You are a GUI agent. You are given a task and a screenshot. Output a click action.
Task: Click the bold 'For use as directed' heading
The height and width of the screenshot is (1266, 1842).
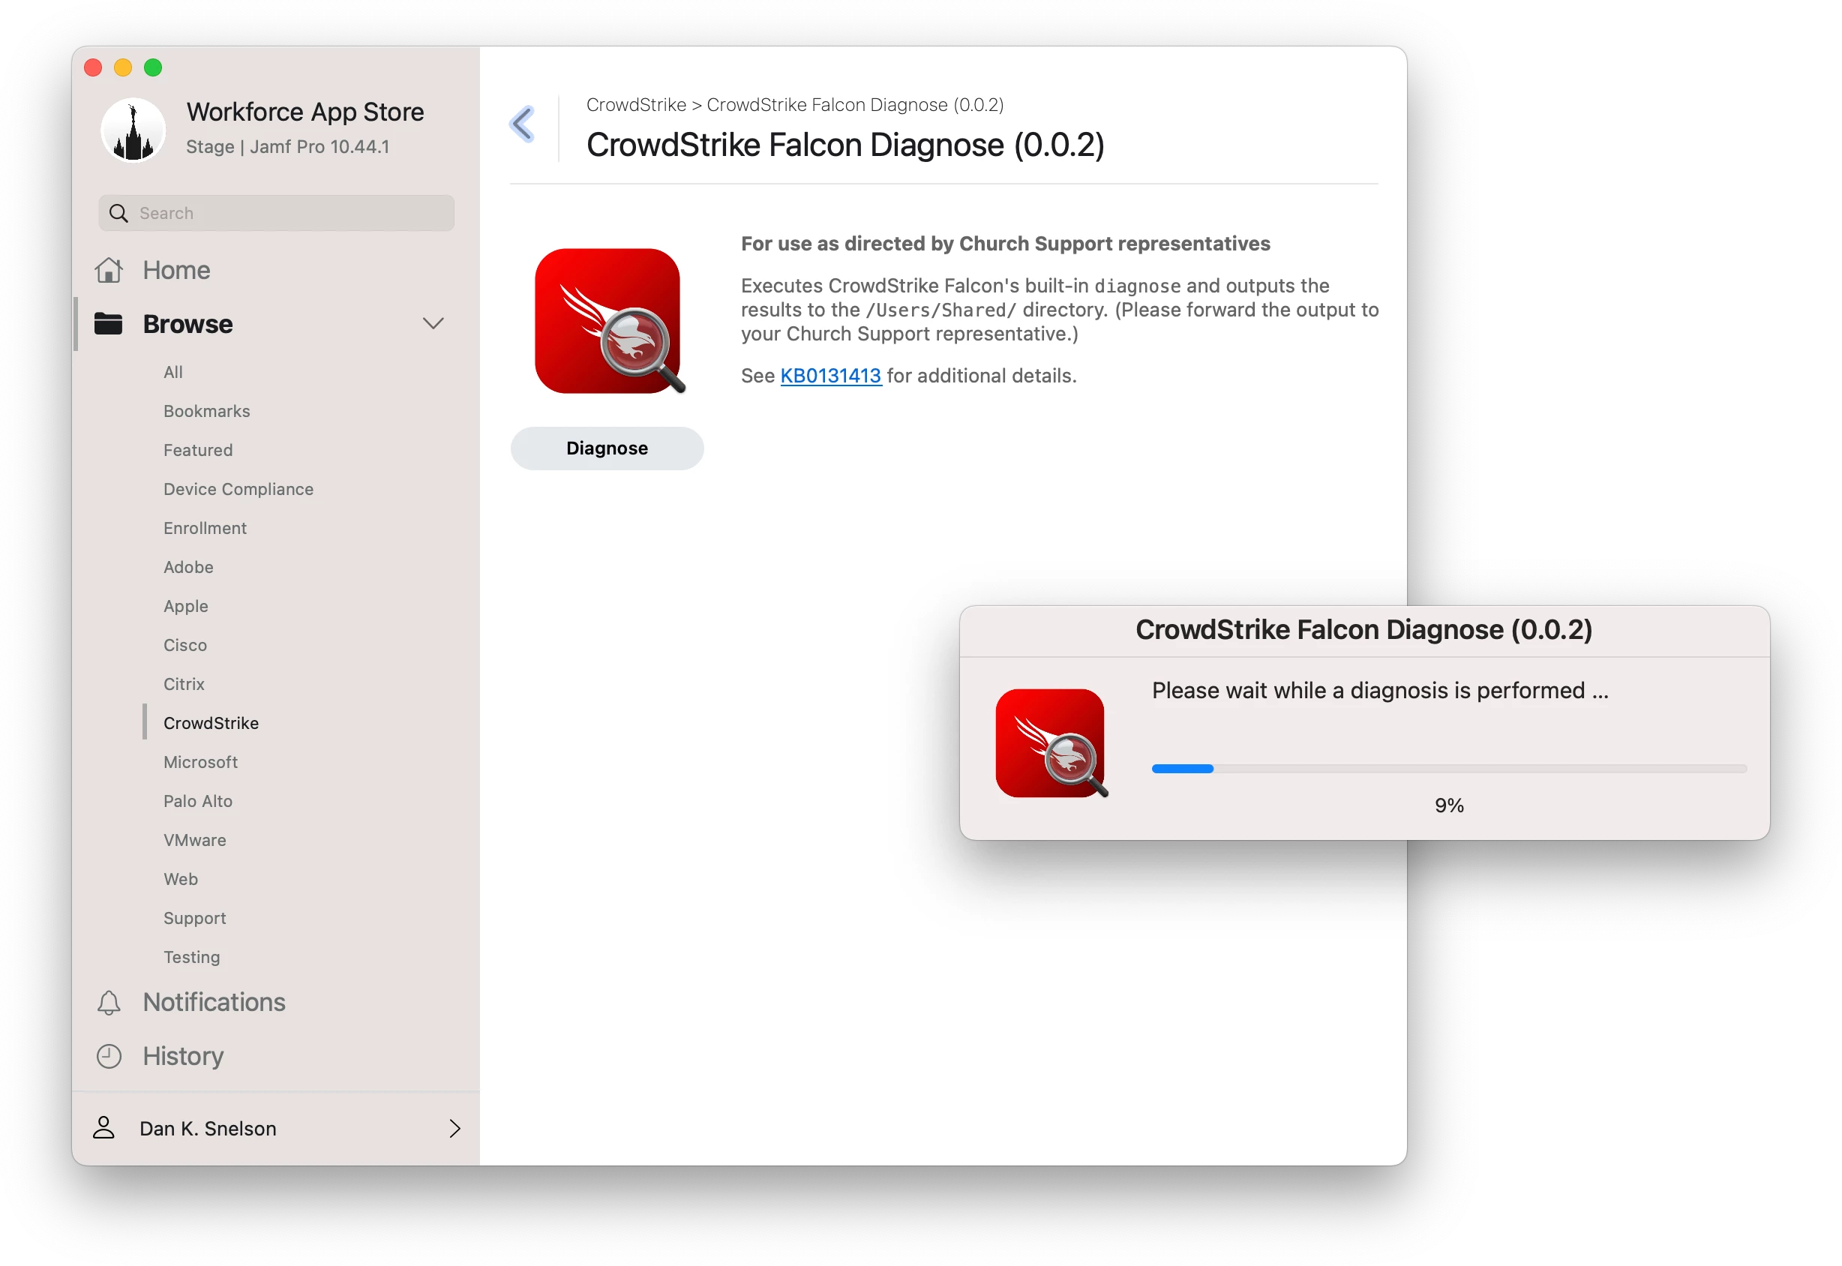(1005, 244)
